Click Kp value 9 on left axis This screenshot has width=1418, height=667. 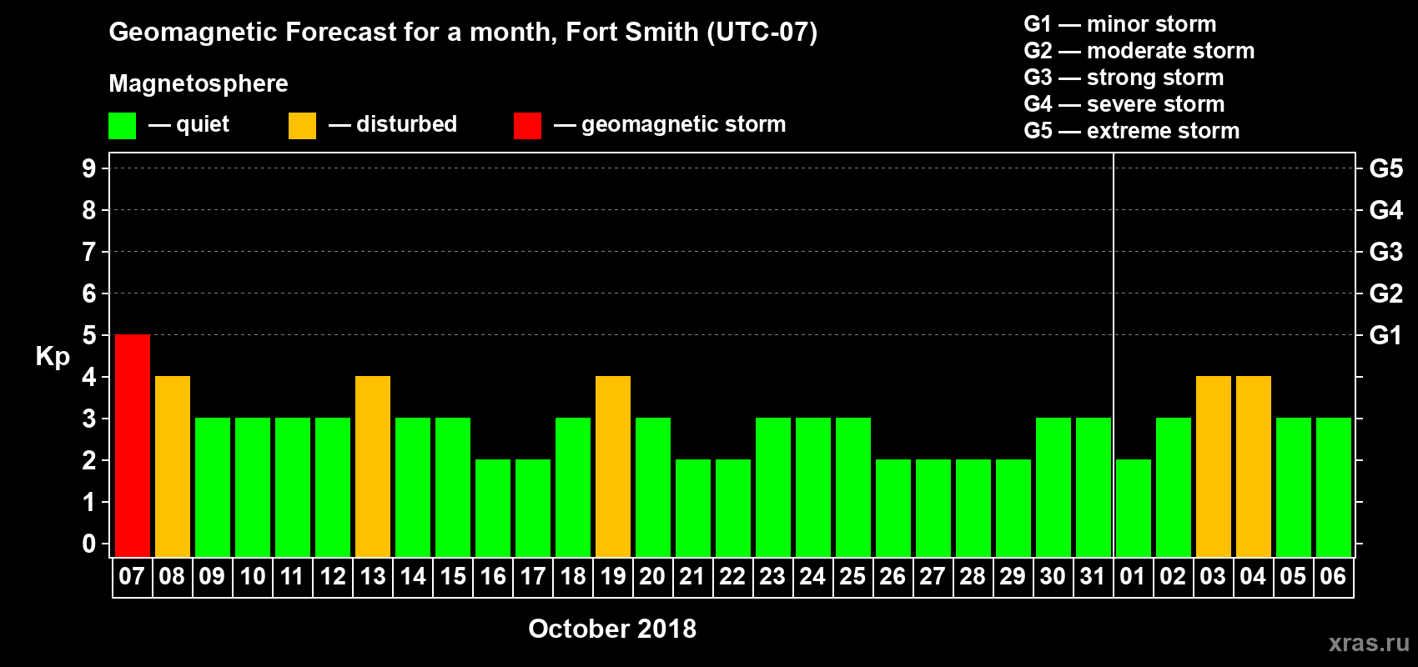89,168
